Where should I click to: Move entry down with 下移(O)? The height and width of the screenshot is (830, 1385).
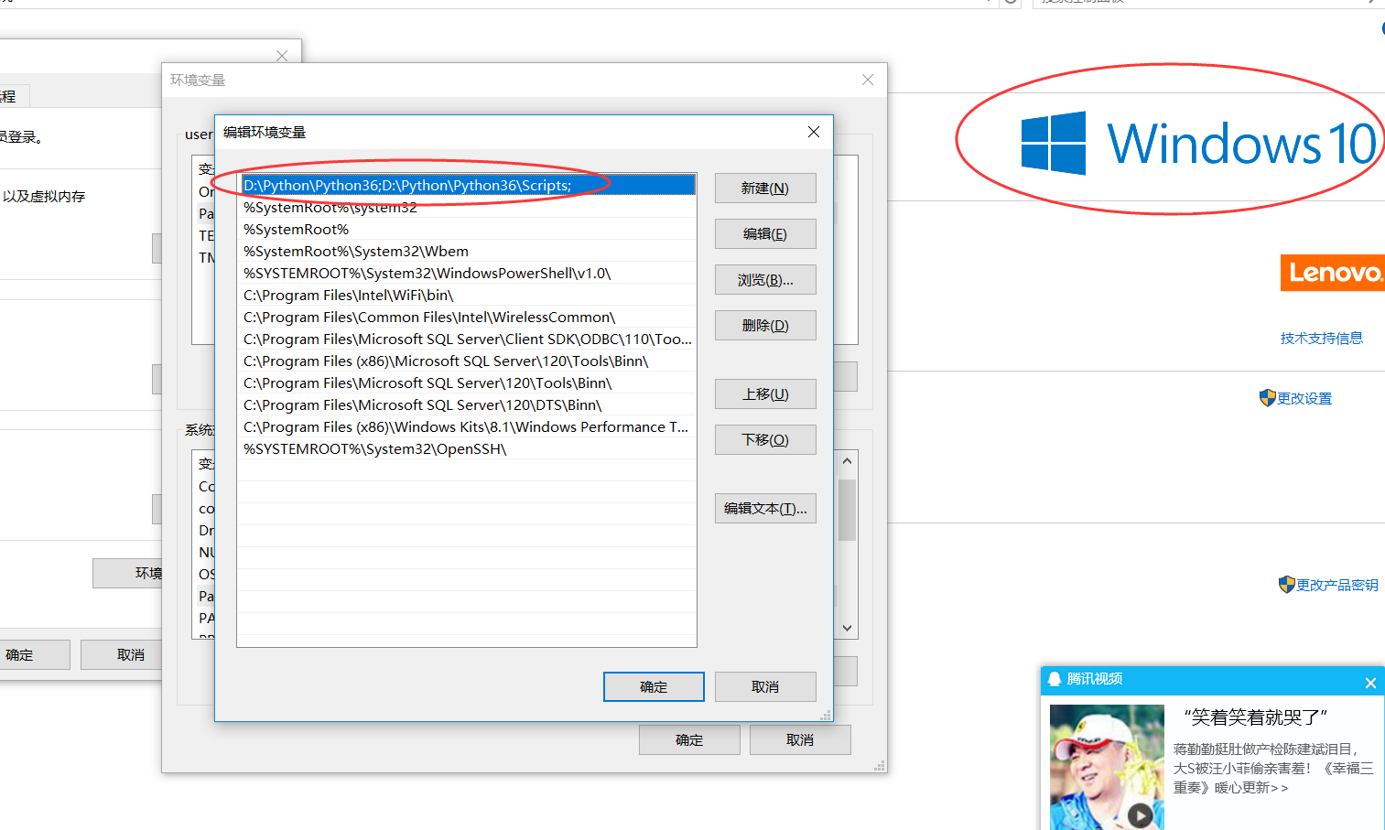(765, 440)
